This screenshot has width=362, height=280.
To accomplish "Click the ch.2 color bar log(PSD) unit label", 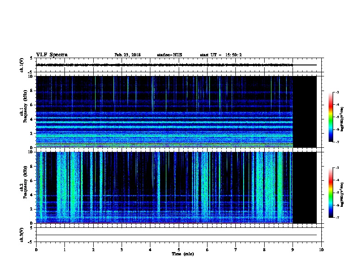I will click(342, 195).
